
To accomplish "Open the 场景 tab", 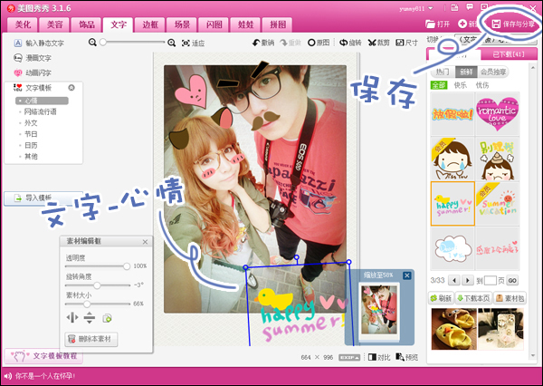I will 182,24.
